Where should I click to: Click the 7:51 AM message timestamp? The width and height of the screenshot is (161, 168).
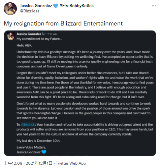click(x=52, y=34)
